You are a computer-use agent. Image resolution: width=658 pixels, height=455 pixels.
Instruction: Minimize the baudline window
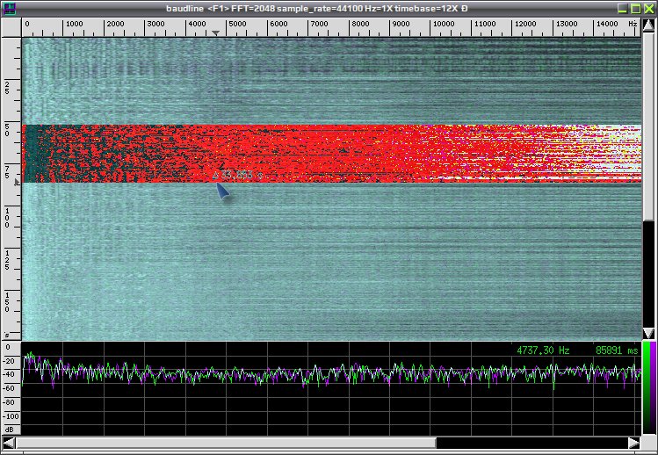click(x=623, y=9)
